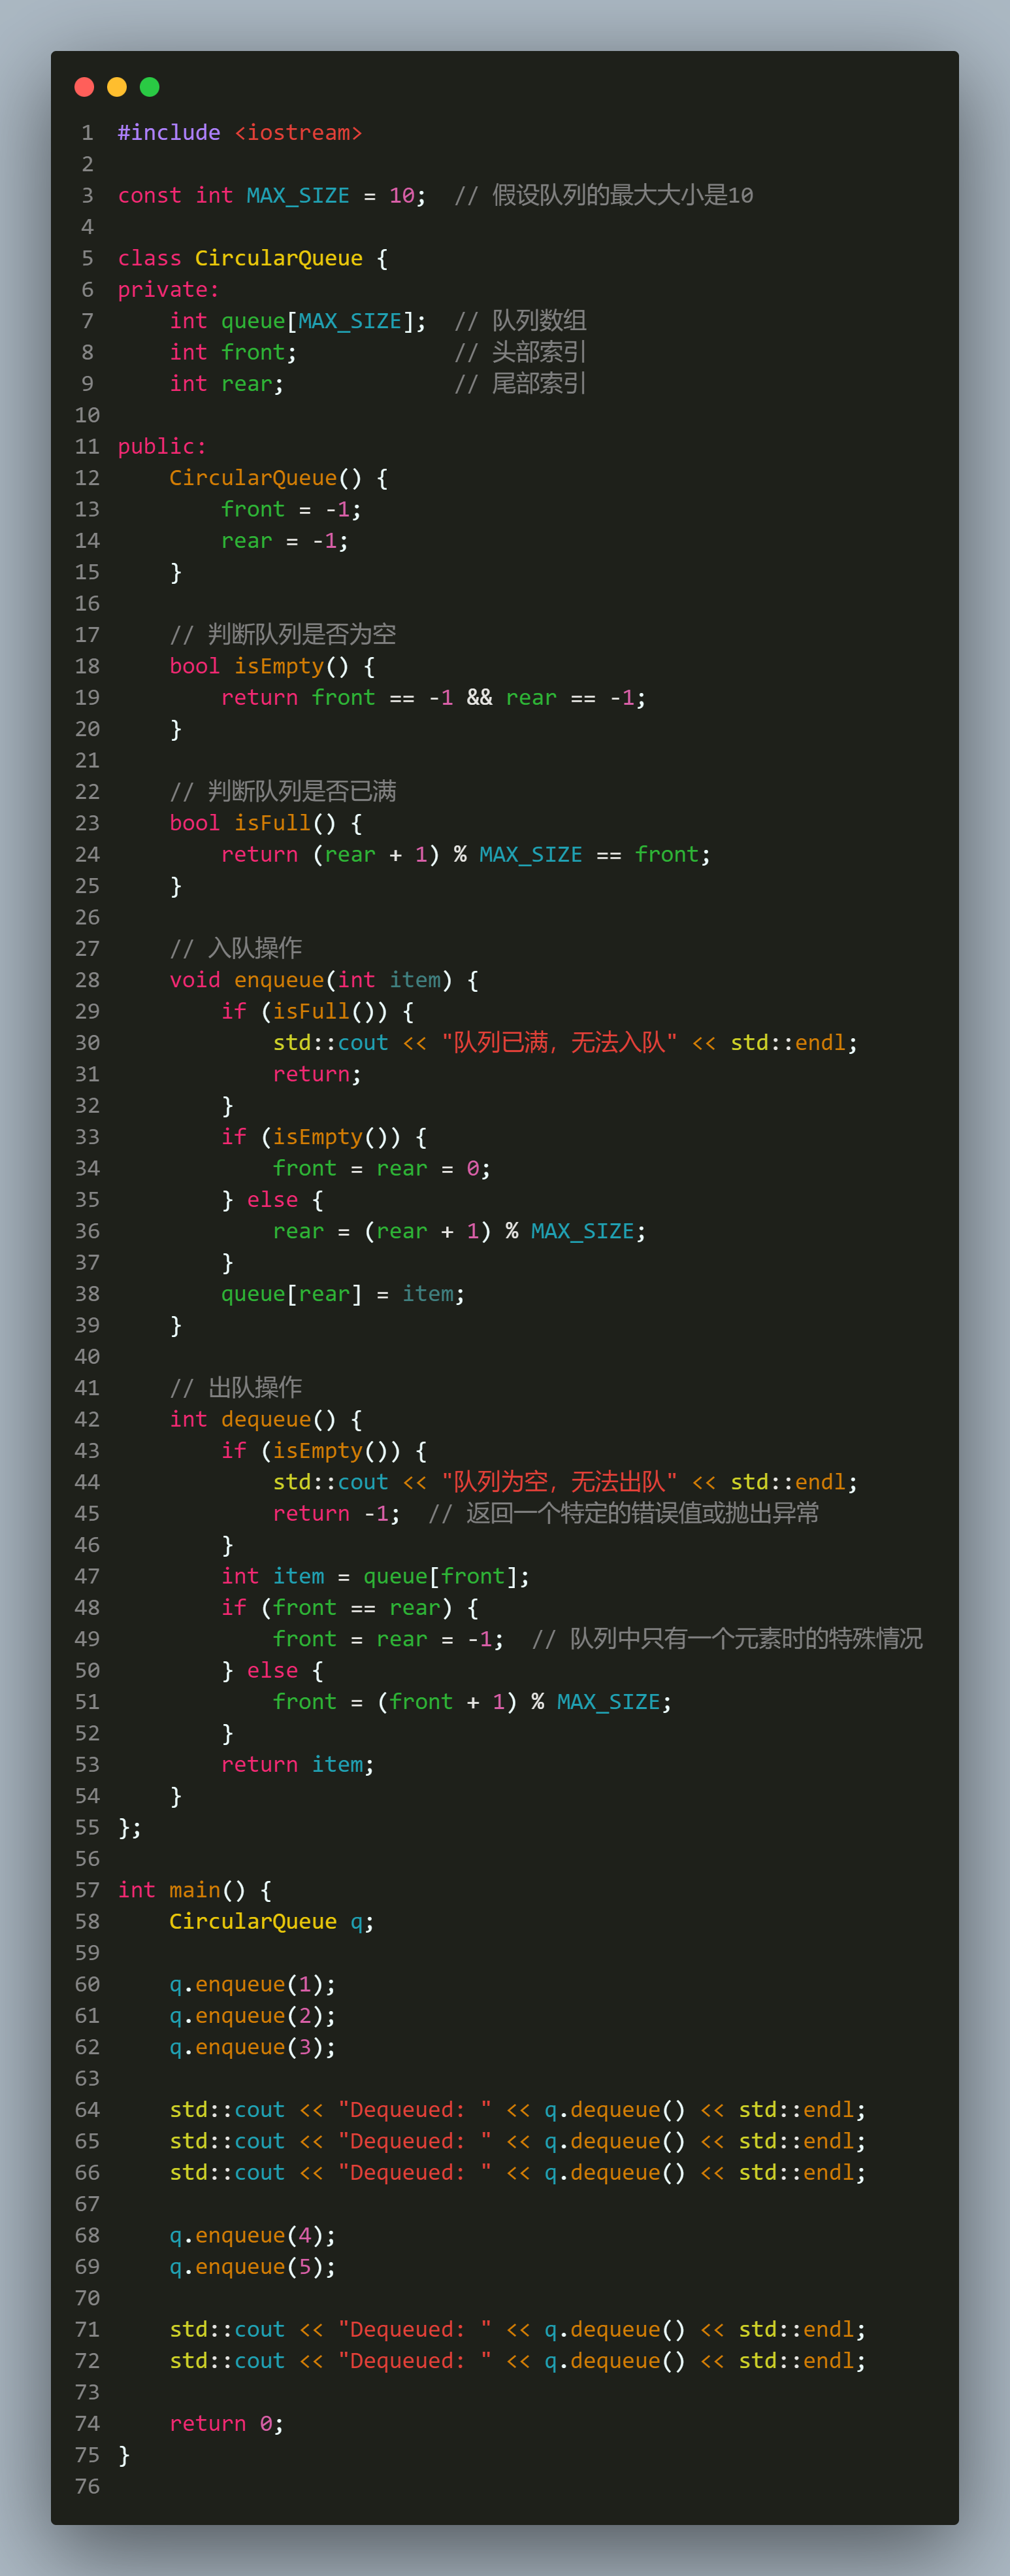
Task: Click line number 40 in the gutter
Action: point(87,1357)
